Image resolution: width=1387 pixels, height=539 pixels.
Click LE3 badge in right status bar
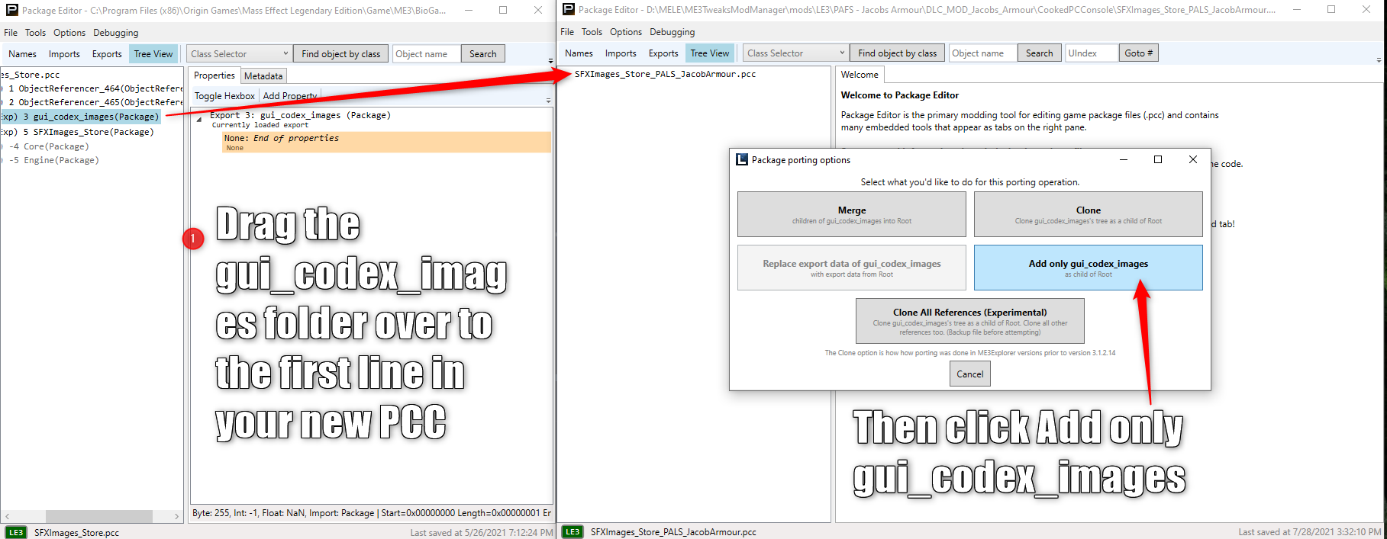572,531
